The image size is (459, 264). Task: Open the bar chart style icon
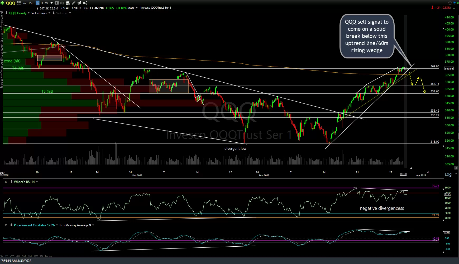tap(62, 3)
